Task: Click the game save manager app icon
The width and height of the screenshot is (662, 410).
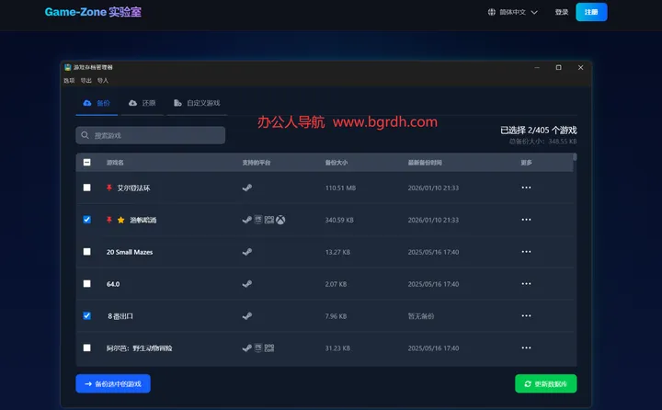Action: [x=67, y=67]
